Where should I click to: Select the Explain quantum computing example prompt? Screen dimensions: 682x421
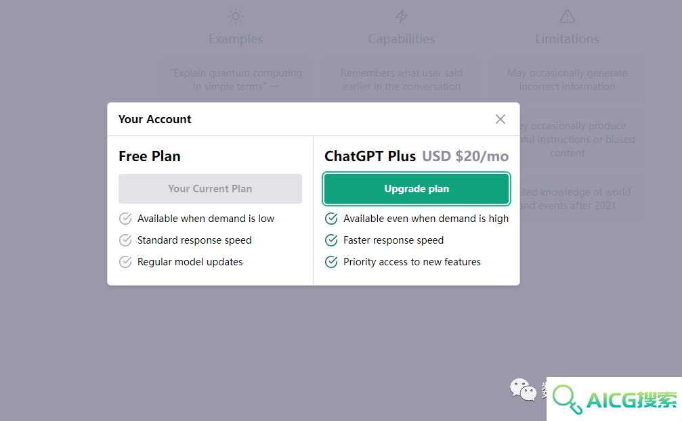pyautogui.click(x=236, y=79)
